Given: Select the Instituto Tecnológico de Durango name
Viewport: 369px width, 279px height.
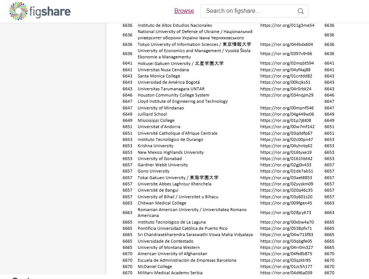Looking at the screenshot, I should pos(170,140).
